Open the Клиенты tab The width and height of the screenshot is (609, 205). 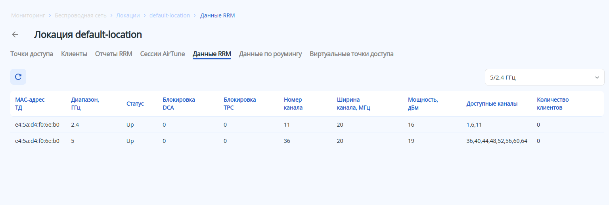pos(74,54)
